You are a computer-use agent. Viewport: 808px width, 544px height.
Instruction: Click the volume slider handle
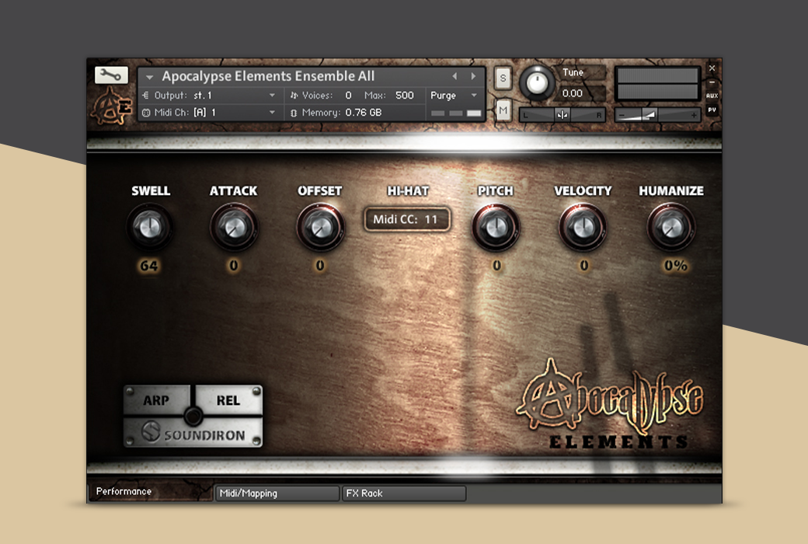point(650,115)
